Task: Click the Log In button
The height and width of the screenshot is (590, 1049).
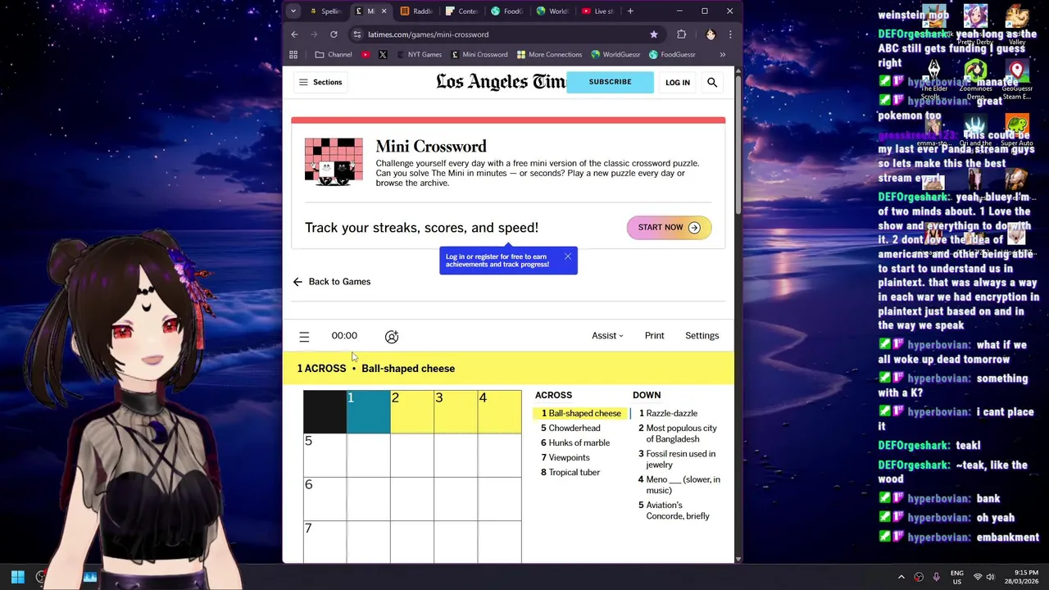Action: pos(678,82)
